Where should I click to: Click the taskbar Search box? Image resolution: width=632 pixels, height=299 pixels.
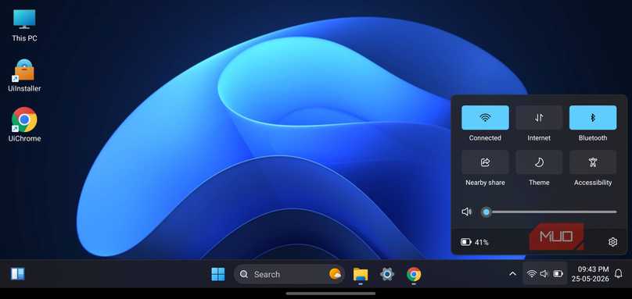point(289,275)
